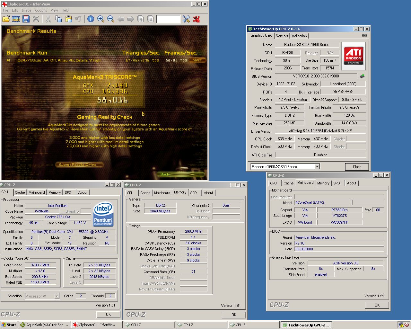Open IrfanView Image menu
Viewport: 411px width, 329px height.
point(26,10)
